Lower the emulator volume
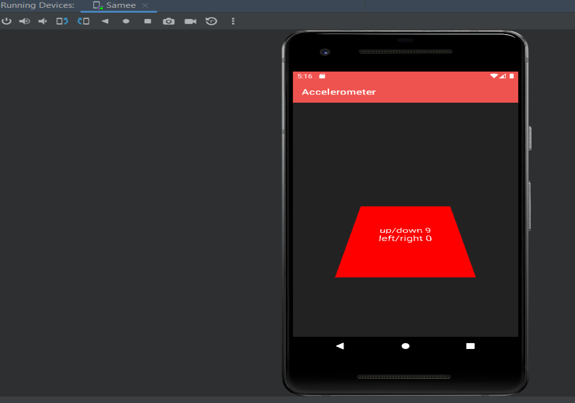Image resolution: width=575 pixels, height=403 pixels. coord(43,21)
